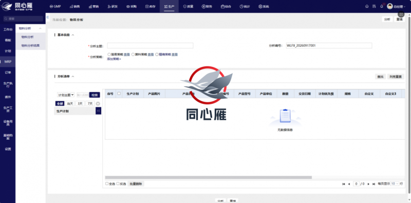411x203 pixels.
Task: Go to 设置 in left sidebar
Action: [x=8, y=149]
